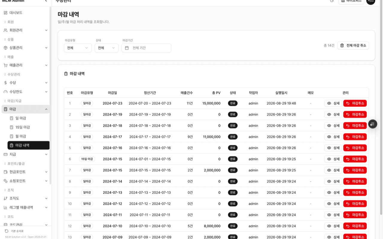
Task: Expand the 매출관리 sidebar menu
Action: click(25, 65)
